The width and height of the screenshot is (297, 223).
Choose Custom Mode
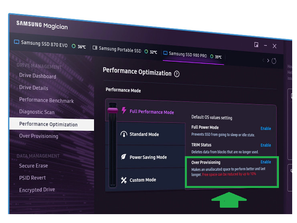[143, 180]
